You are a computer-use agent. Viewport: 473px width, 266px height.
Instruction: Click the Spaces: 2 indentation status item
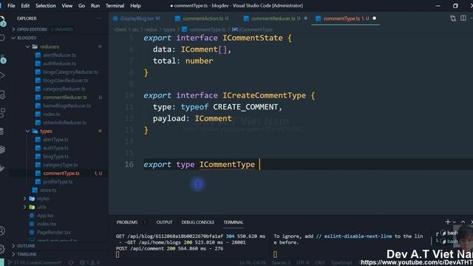(281, 263)
